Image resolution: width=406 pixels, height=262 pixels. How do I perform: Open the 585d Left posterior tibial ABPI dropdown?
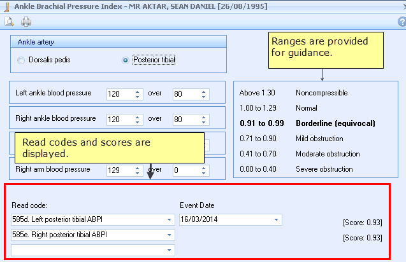pyautogui.click(x=170, y=219)
